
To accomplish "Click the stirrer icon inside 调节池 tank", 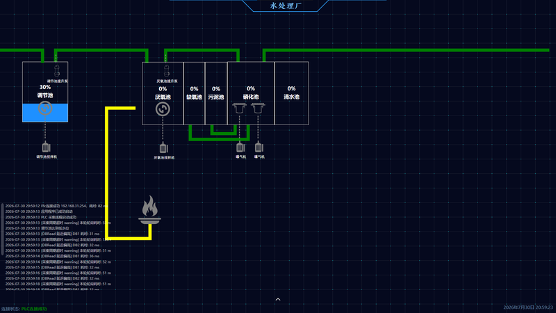I will coord(45,109).
